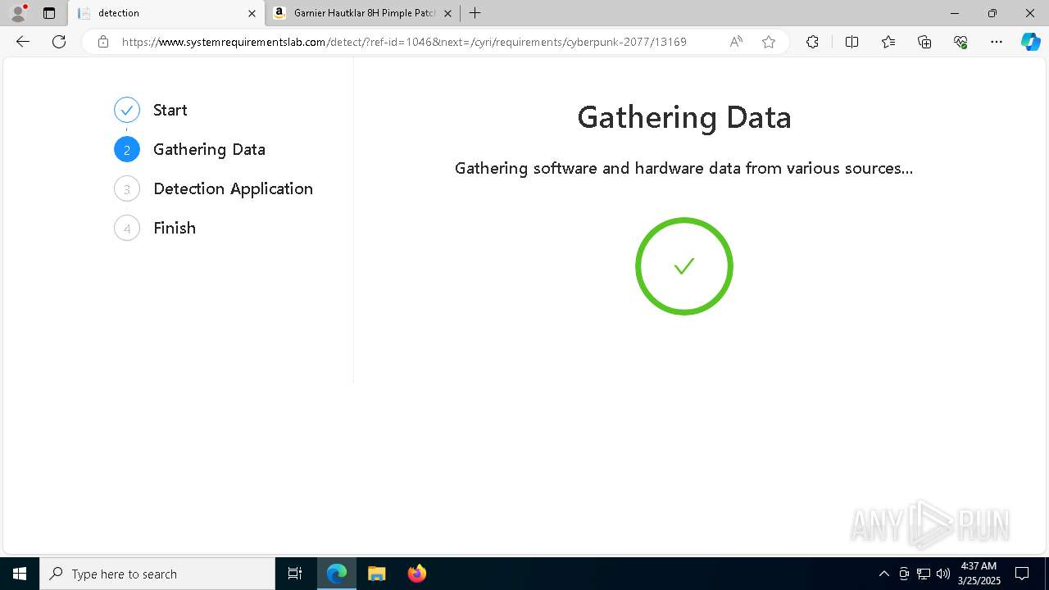
Task: Focus the Type here to search box
Action: point(157,574)
